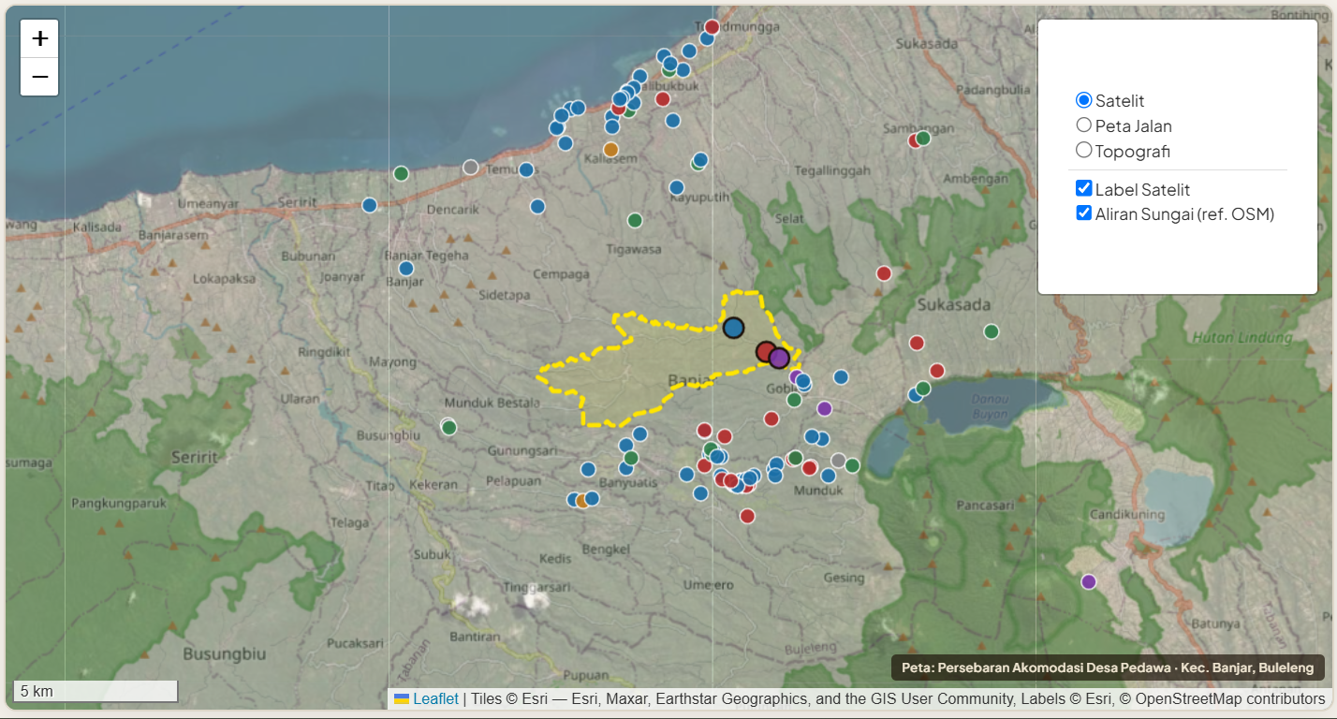Select the Peta Jalan base layer
This screenshot has width=1337, height=719.
click(1084, 125)
